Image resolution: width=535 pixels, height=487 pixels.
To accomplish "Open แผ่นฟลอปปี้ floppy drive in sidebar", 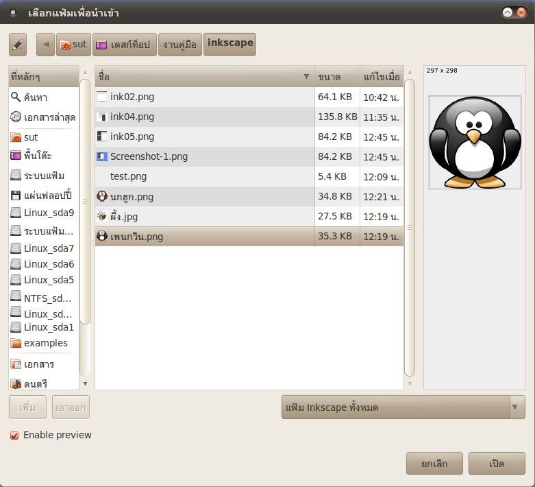I will [44, 195].
